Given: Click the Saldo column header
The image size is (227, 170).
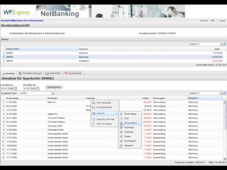Looking at the screenshot, I should click(186, 49).
